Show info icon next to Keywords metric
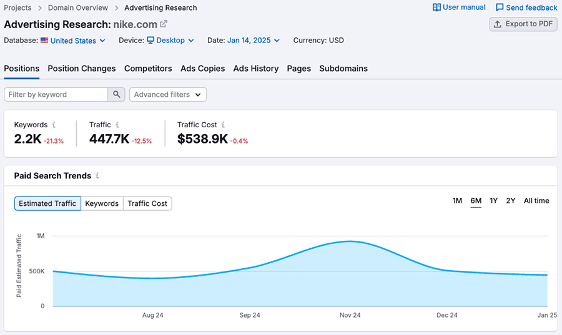Image resolution: width=562 pixels, height=335 pixels. coord(54,125)
